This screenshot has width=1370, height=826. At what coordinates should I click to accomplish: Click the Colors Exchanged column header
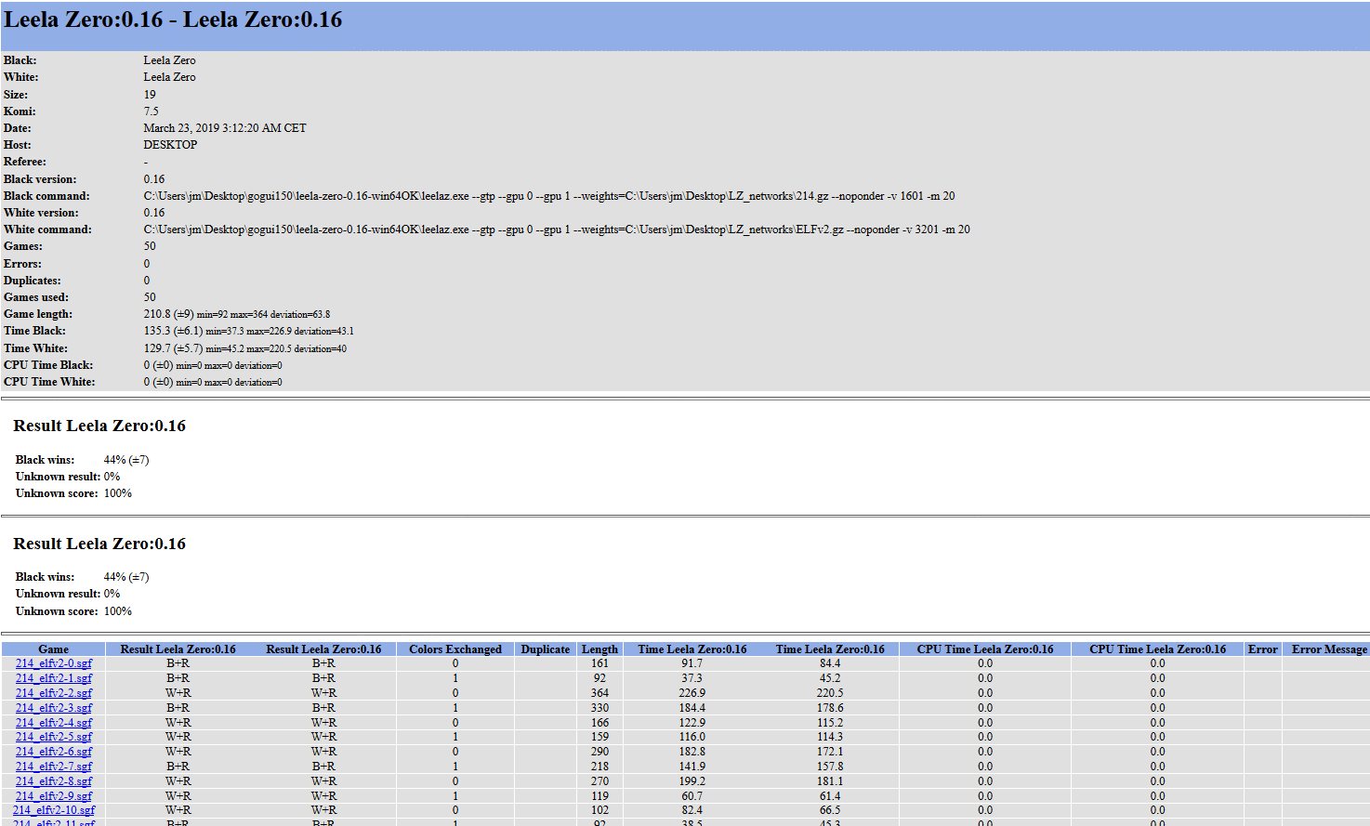[x=455, y=649]
